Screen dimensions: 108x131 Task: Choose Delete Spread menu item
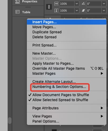(67, 37)
